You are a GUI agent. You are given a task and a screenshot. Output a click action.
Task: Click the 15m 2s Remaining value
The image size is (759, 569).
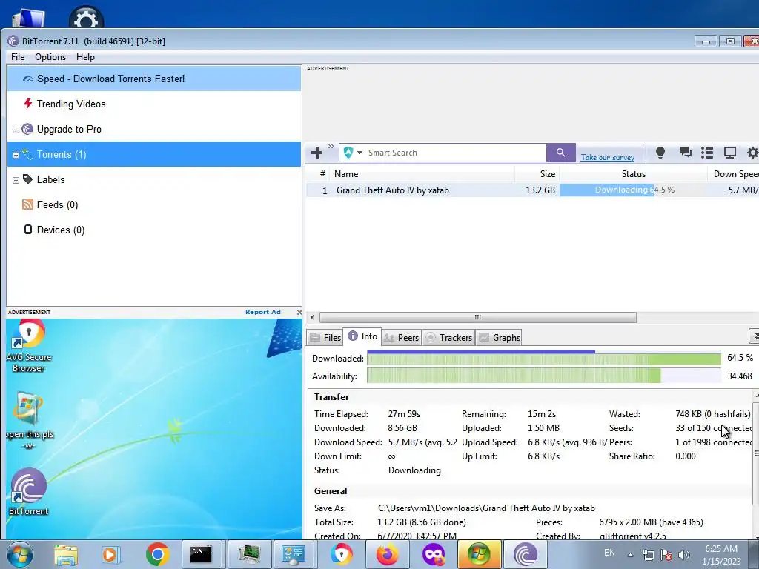coord(542,414)
